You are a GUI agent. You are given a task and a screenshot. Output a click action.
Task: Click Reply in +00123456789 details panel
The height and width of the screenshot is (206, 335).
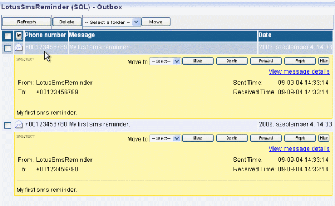(300, 61)
